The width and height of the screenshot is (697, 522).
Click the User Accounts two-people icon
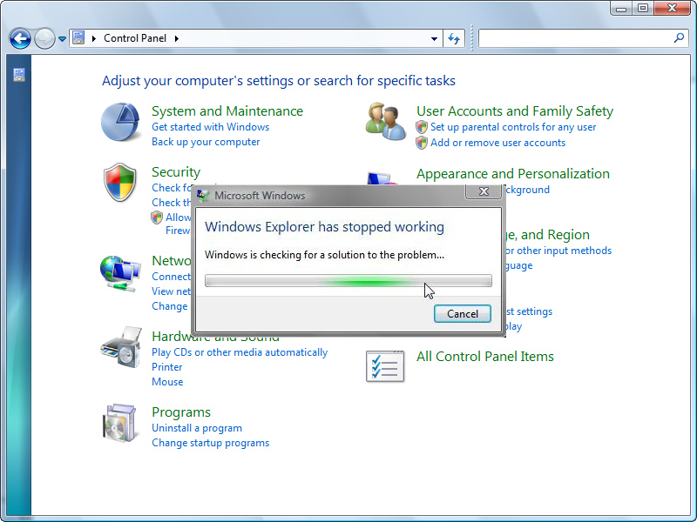point(385,121)
